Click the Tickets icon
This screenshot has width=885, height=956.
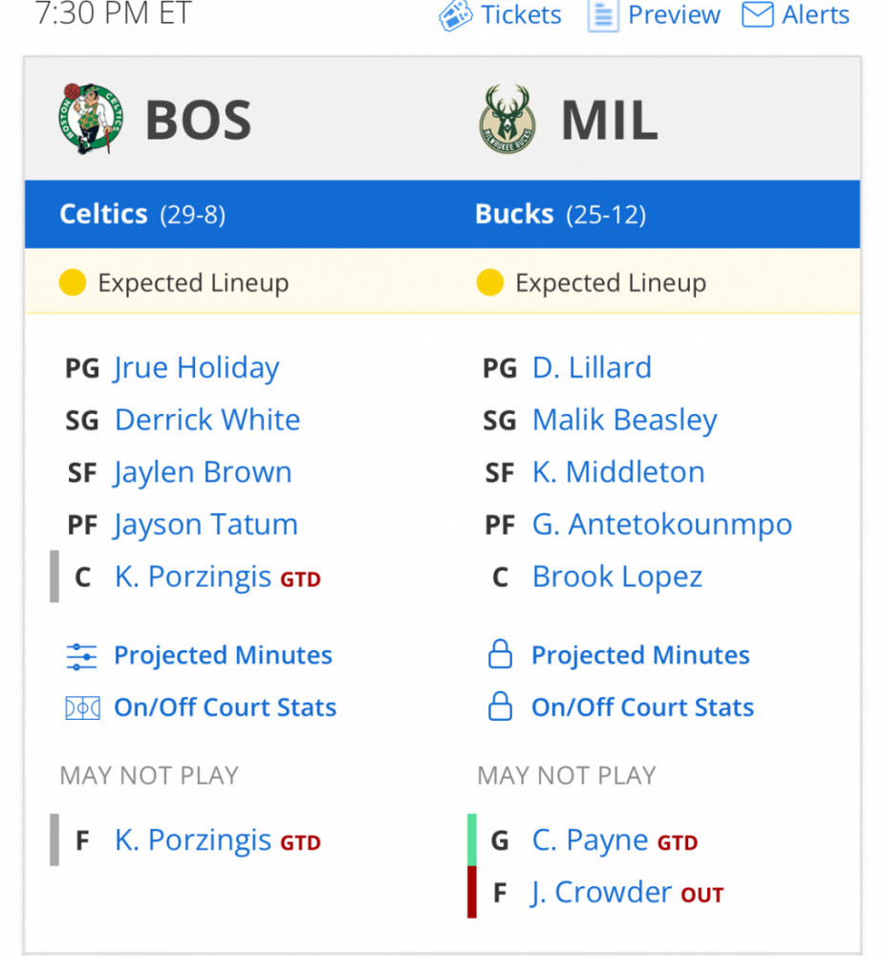455,15
